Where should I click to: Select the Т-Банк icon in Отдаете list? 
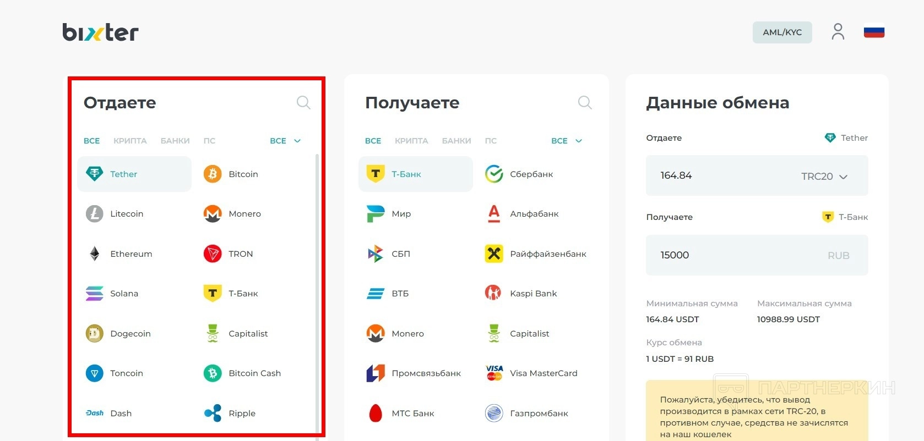click(x=213, y=294)
